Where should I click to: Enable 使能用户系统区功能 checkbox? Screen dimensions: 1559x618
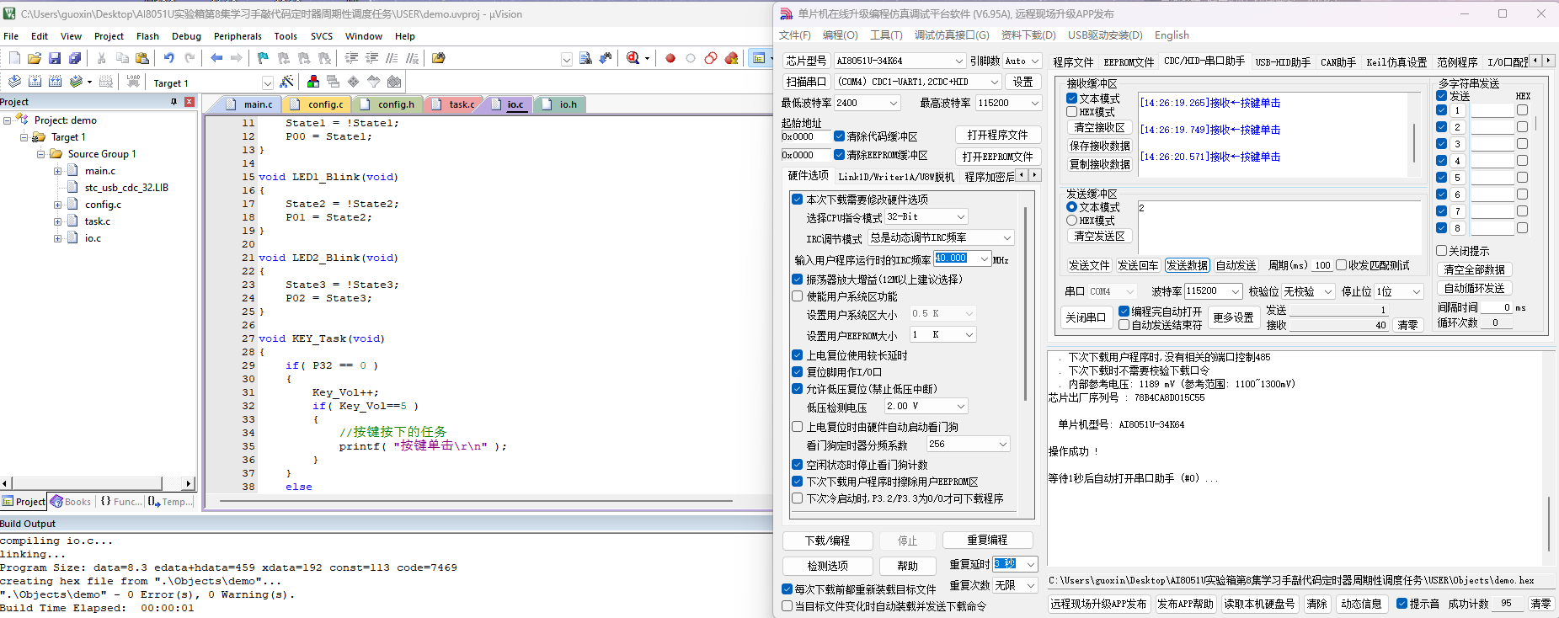tap(798, 296)
